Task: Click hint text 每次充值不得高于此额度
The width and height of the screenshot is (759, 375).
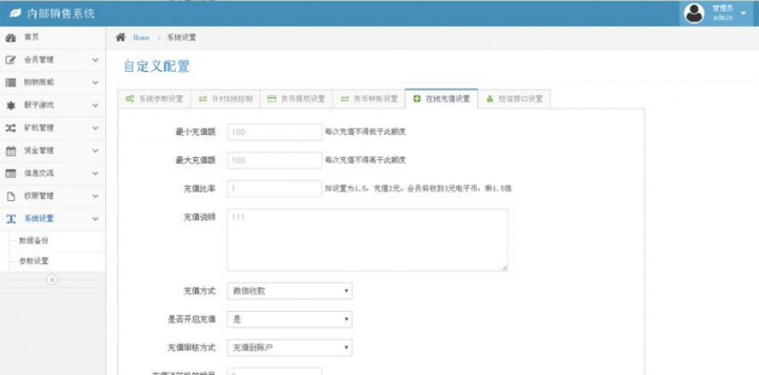Action: tap(366, 160)
